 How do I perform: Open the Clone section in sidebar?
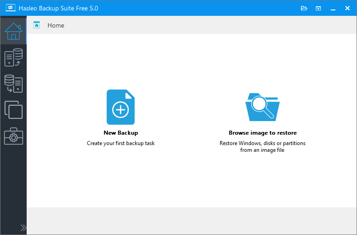tap(14, 110)
